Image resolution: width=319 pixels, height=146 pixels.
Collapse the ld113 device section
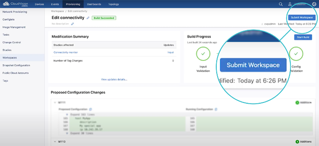coord(55,142)
